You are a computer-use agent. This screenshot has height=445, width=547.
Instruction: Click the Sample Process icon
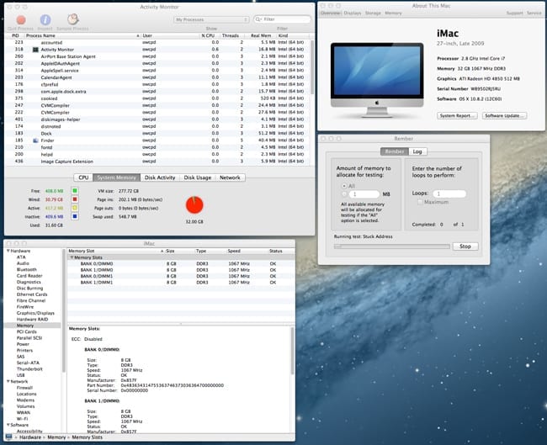coord(75,18)
